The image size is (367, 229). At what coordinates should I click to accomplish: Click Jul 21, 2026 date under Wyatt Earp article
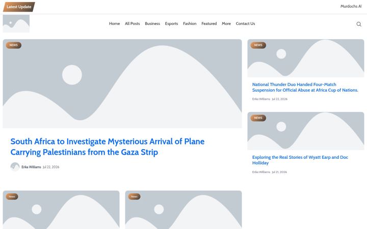click(279, 172)
